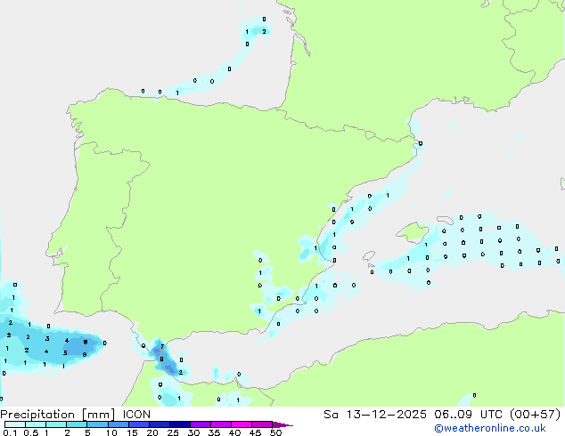
Task: Pick the legend swatch between 5 and 10
Action: 97,424
